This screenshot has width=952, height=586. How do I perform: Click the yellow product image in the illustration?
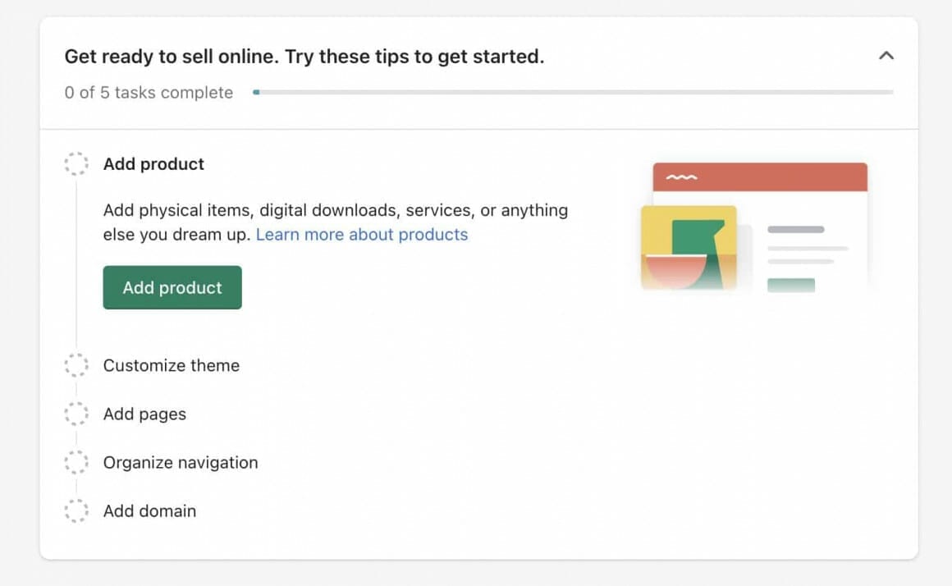point(688,247)
